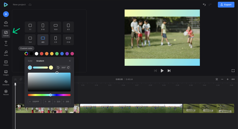Click the duplicate clip icon

21,79
